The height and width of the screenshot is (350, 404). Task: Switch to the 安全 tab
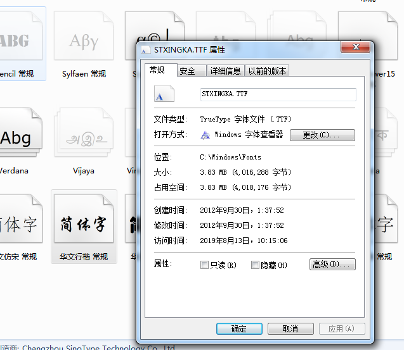click(192, 71)
